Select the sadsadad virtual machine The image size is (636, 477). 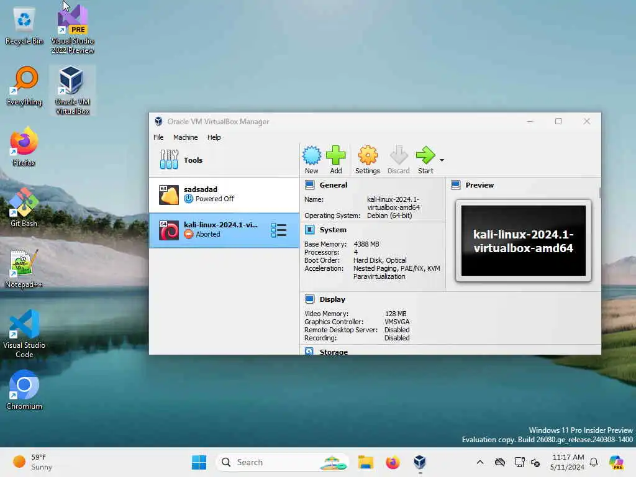224,194
